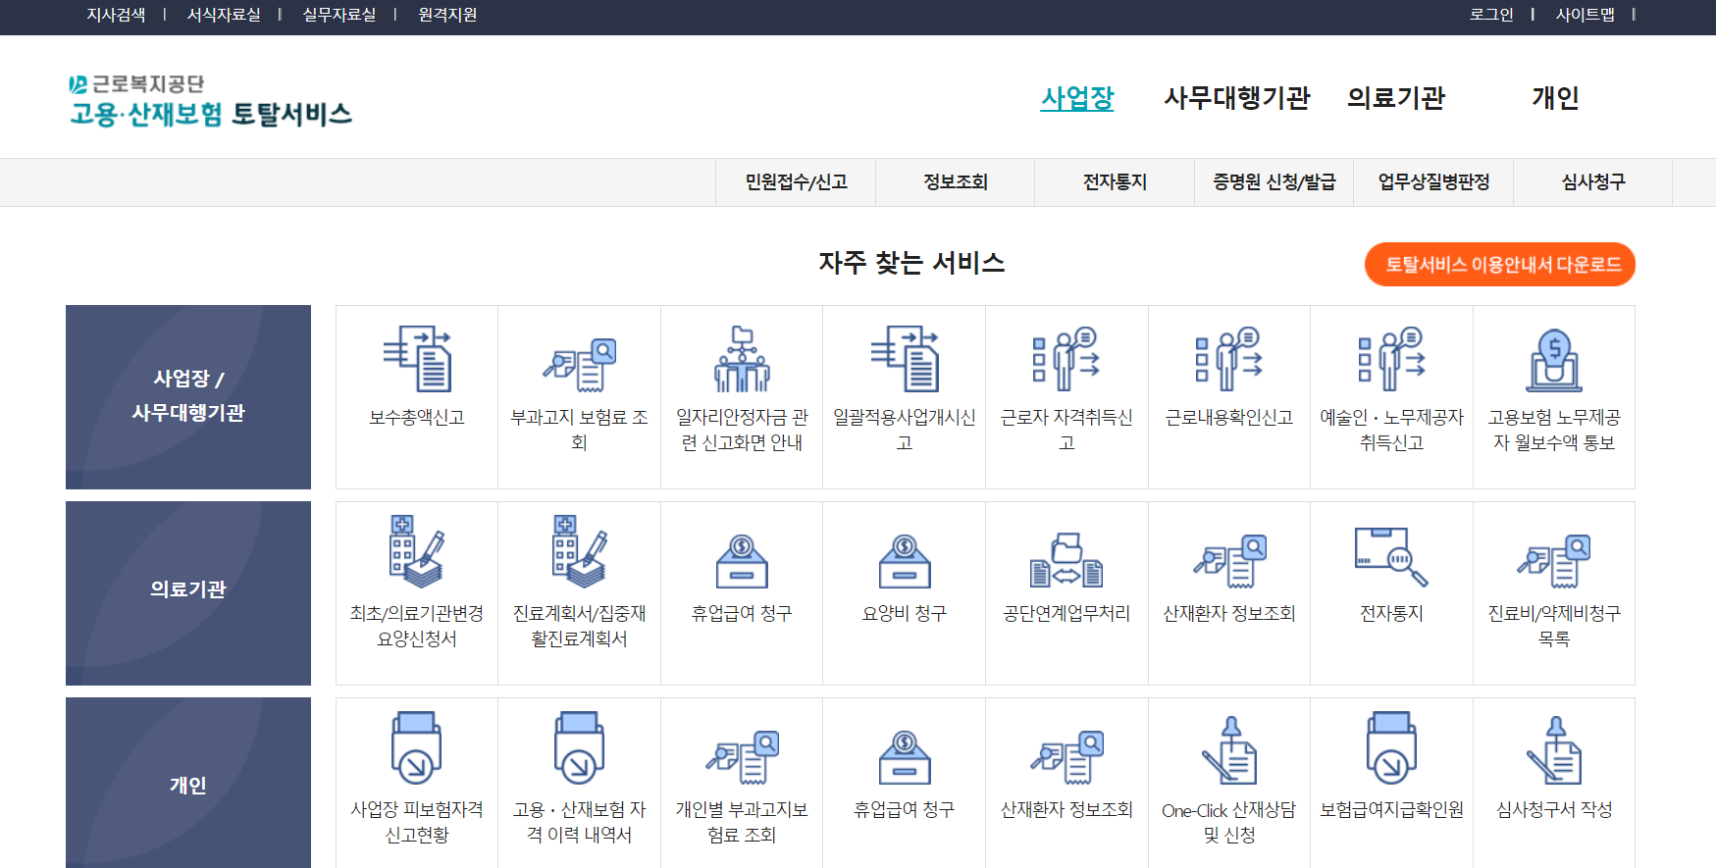Open 고용보험 노무제공자 월보수액 통보 icon
1716x868 pixels.
coord(1554,360)
